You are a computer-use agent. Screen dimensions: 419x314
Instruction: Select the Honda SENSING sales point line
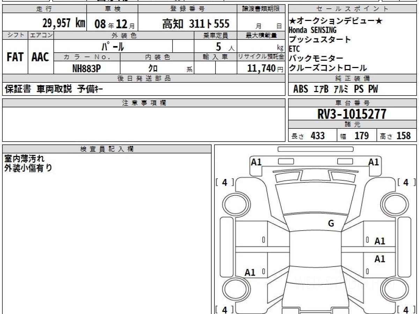[313, 30]
